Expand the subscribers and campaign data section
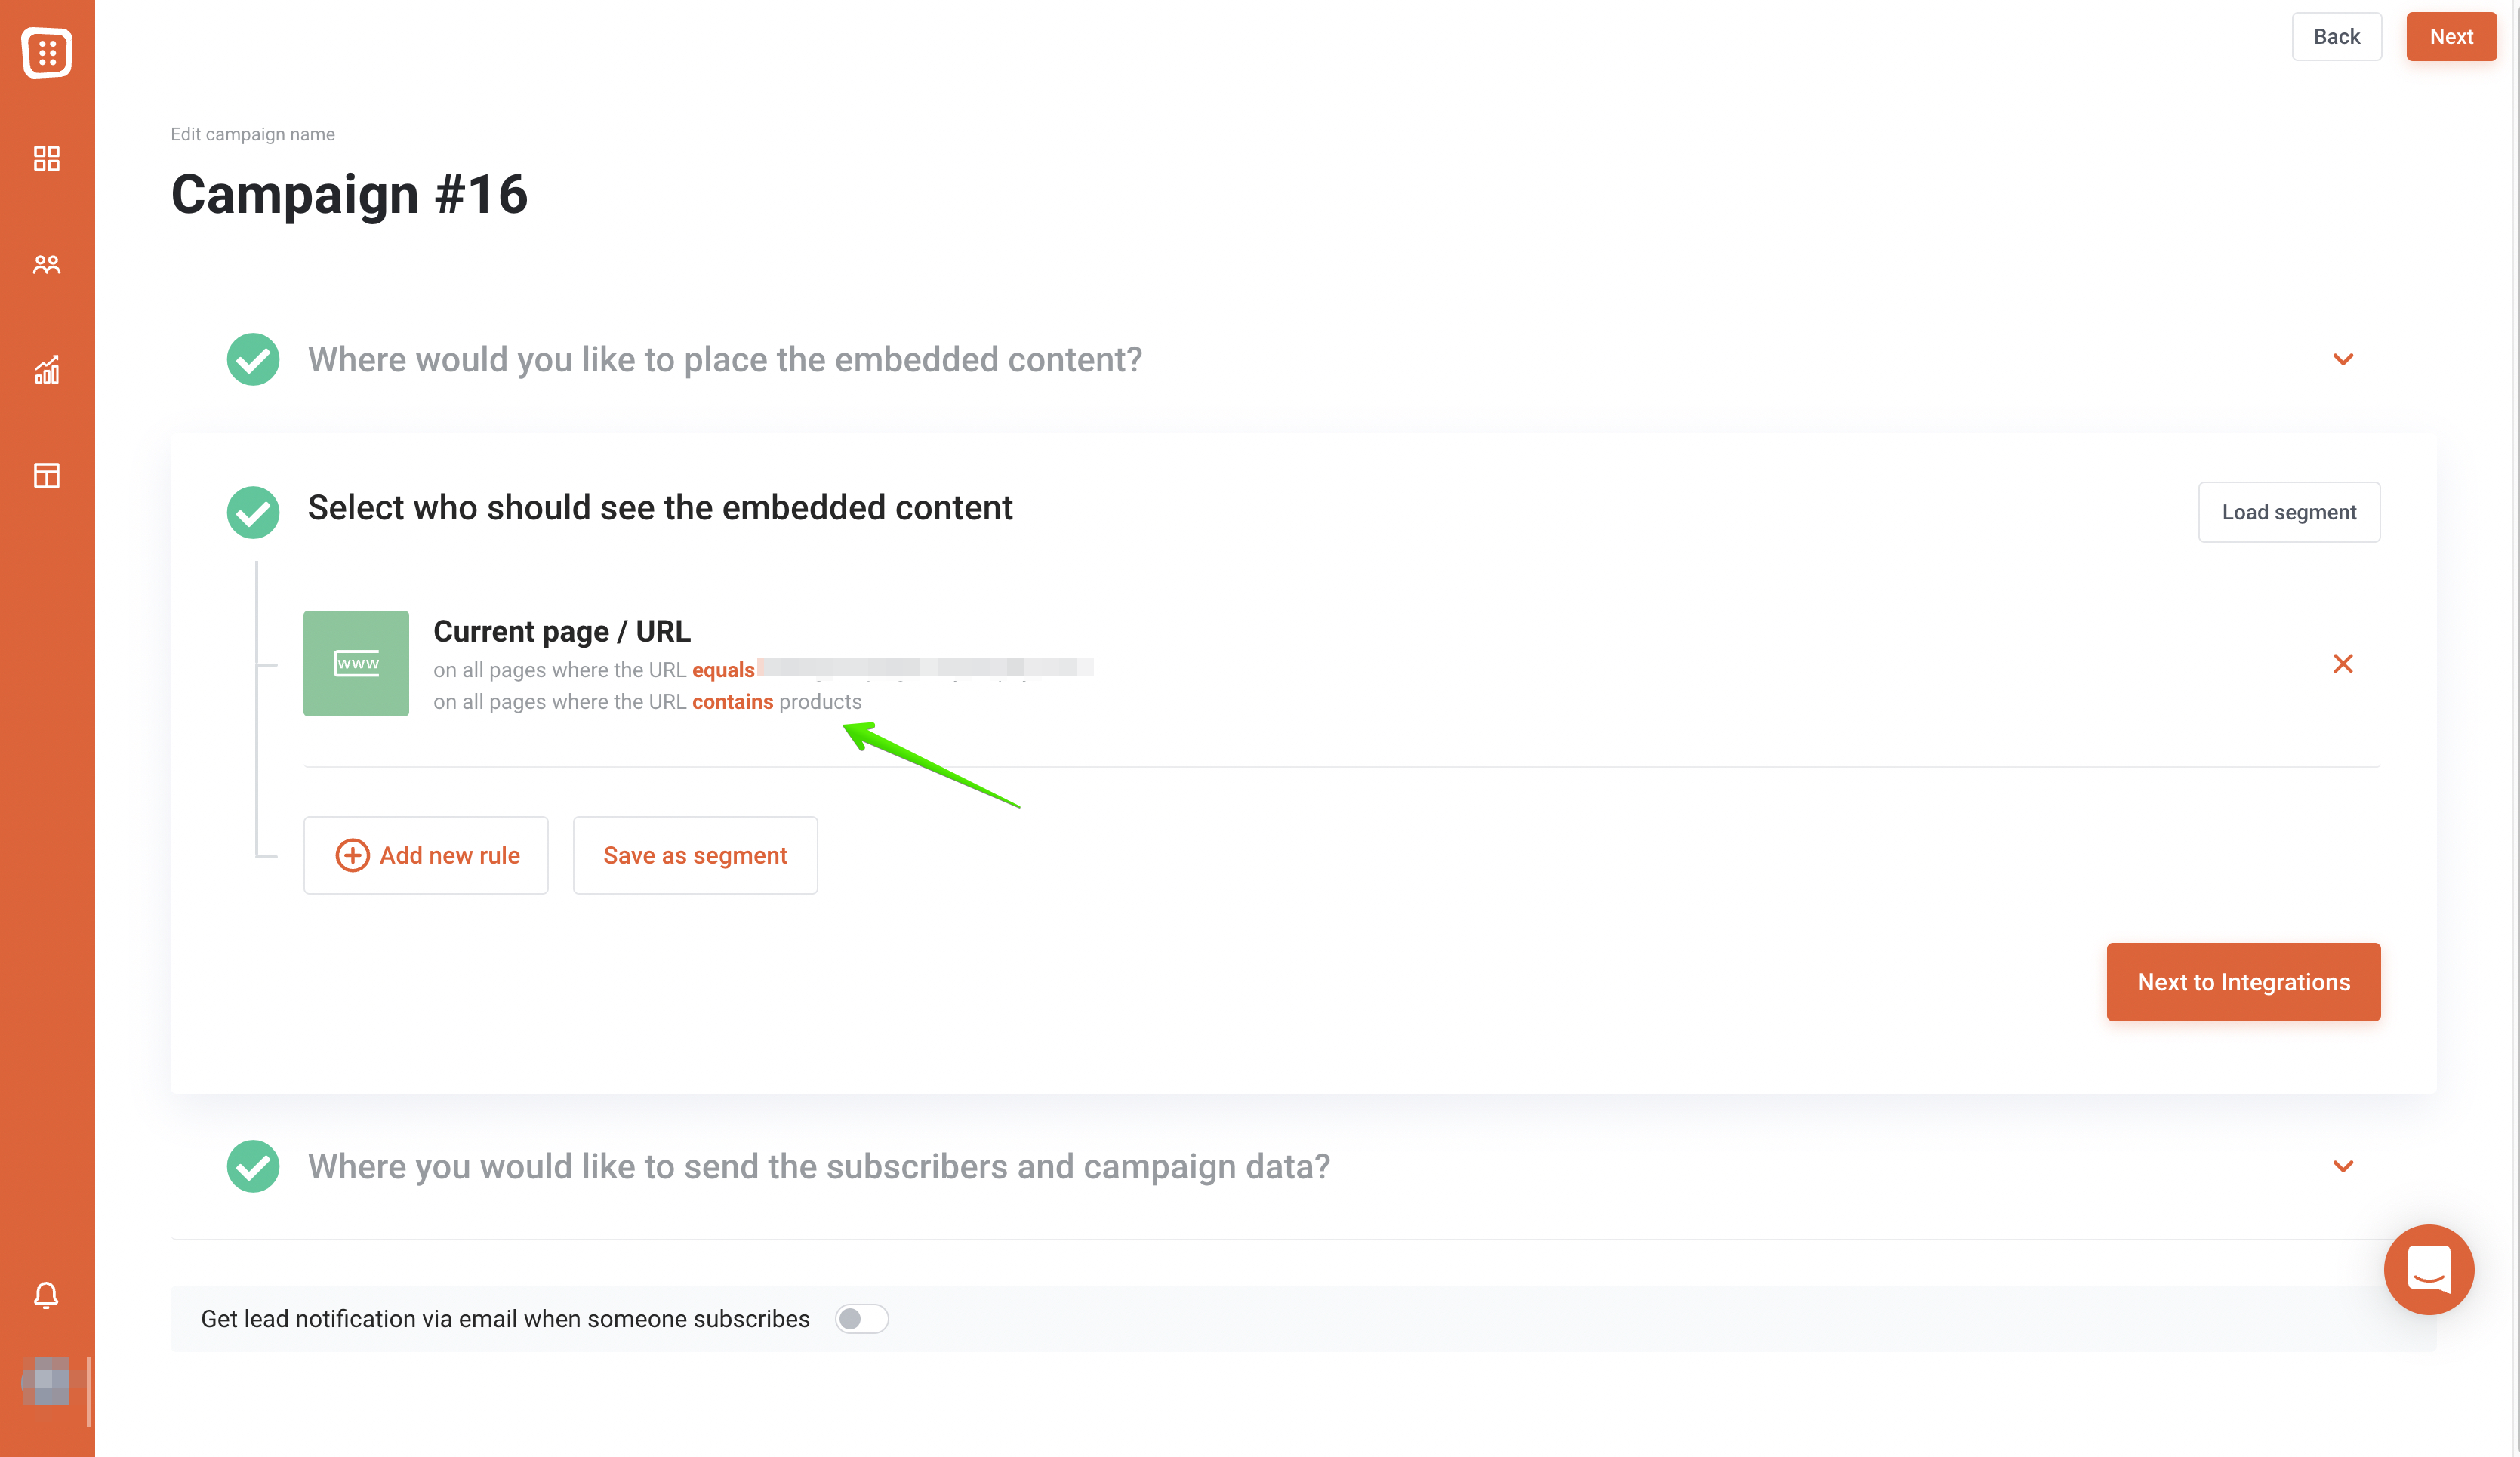 coord(2342,1166)
